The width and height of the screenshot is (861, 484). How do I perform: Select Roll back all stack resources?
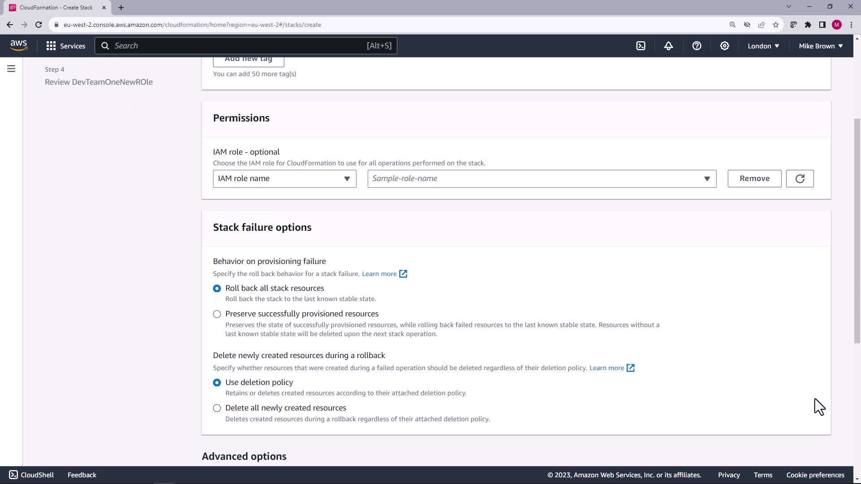[x=217, y=288]
